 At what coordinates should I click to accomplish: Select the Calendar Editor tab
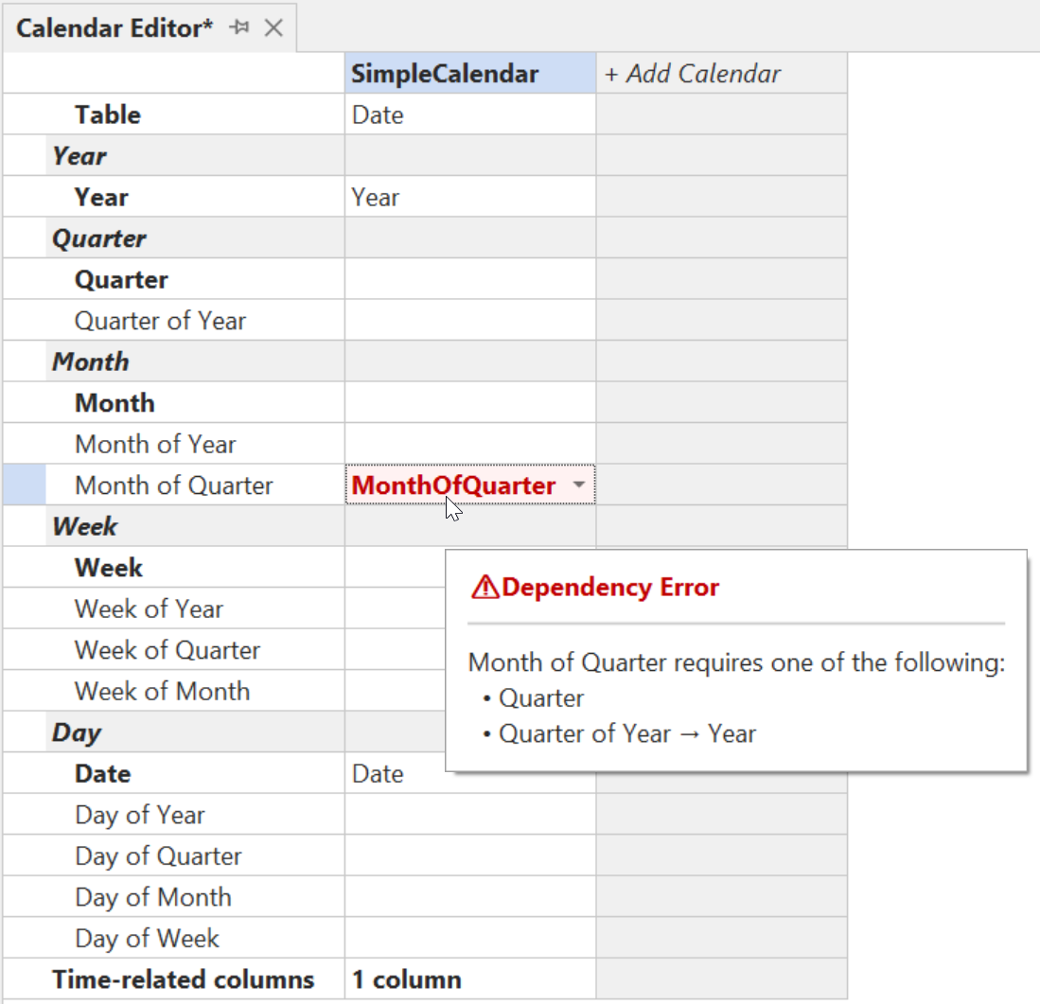115,28
